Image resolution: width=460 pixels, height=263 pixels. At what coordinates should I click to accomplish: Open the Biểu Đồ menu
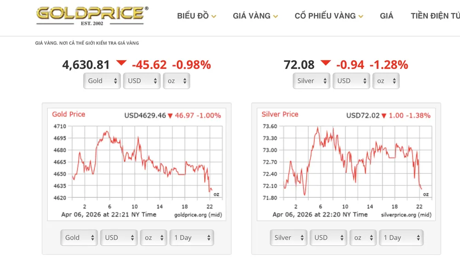coord(193,16)
